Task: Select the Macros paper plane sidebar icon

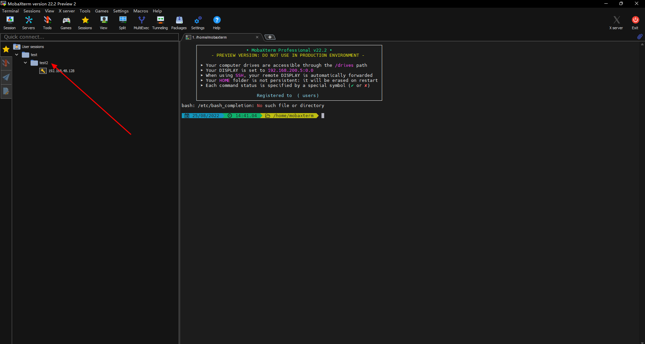Action: point(6,77)
